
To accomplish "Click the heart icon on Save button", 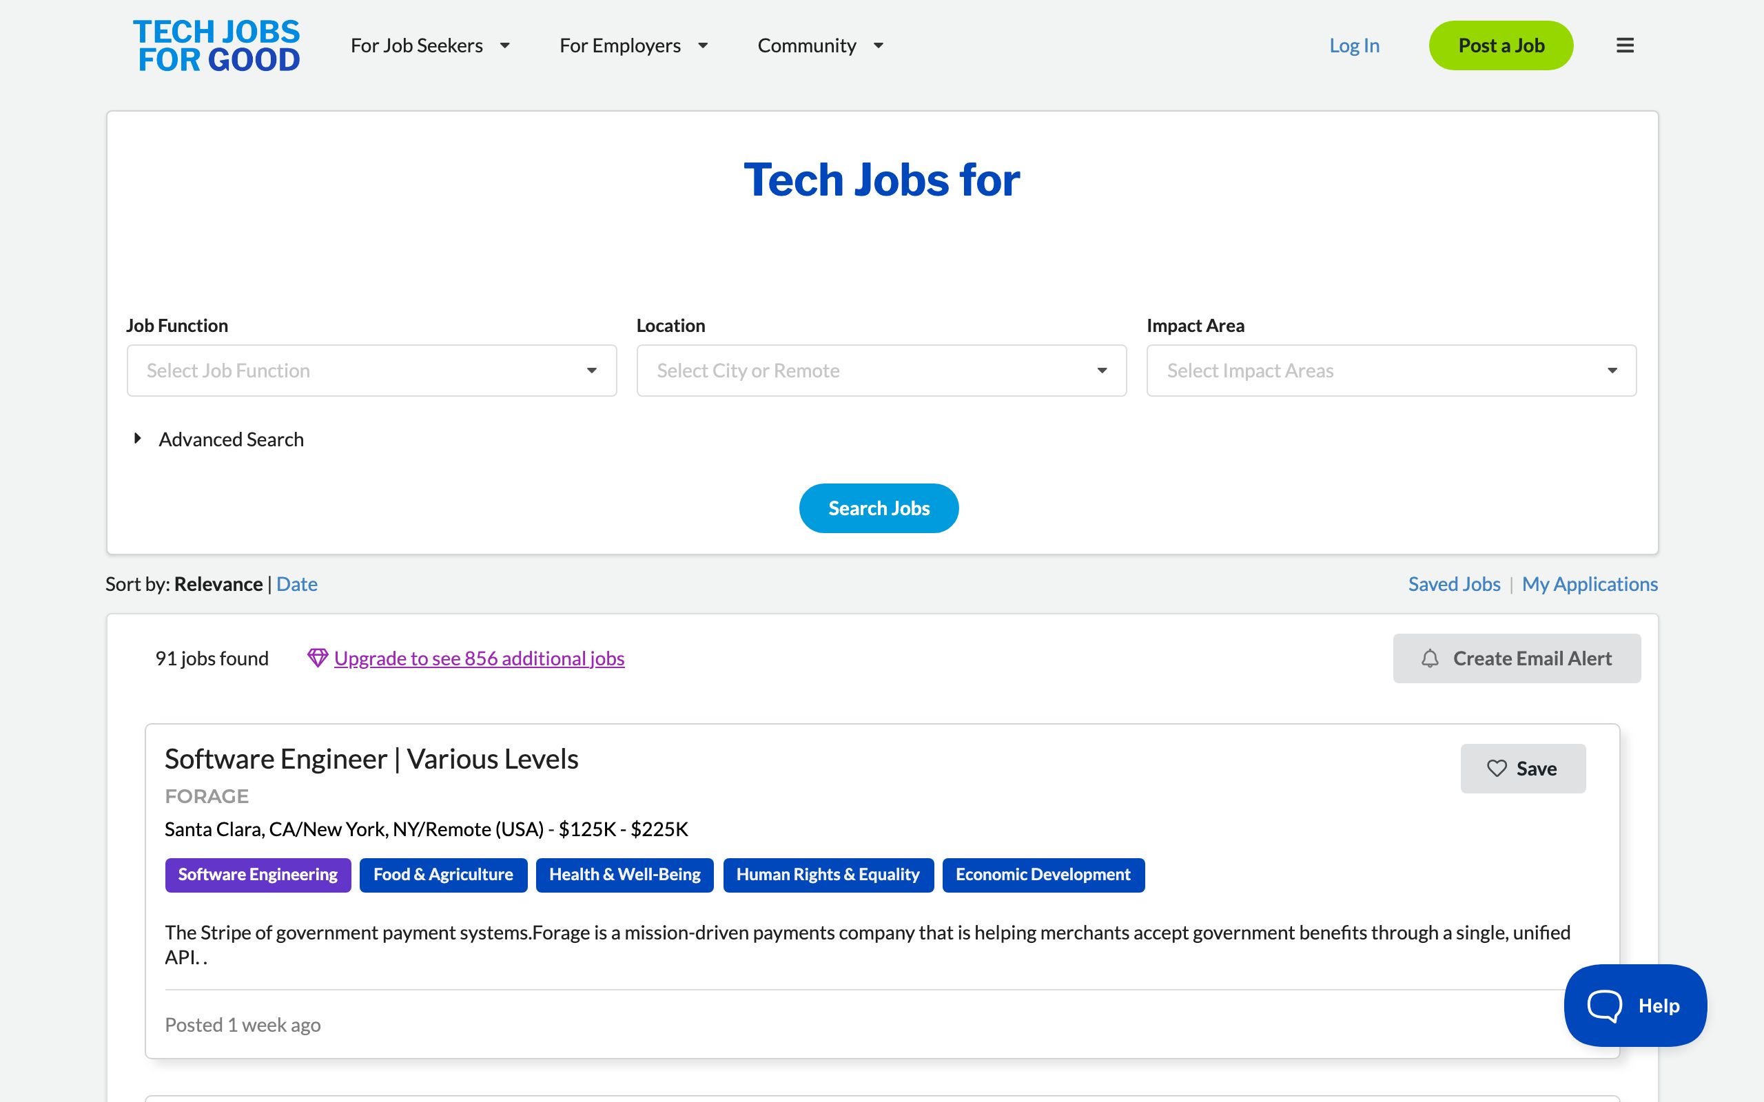I will [x=1497, y=768].
